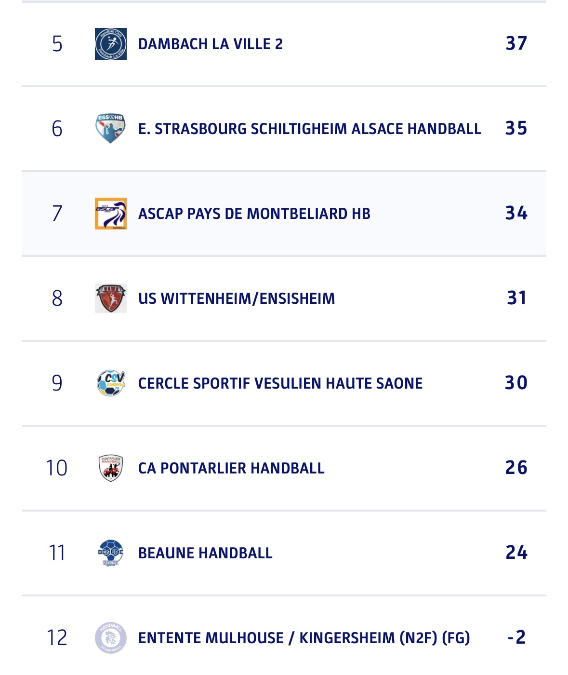Screen dimensions: 568x675
Task: Open US WITTENHEIM/ENSISHEIM team page
Action: coord(237,298)
